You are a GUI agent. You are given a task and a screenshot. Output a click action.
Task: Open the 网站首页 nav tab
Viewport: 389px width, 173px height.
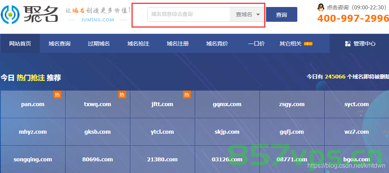(x=20, y=44)
